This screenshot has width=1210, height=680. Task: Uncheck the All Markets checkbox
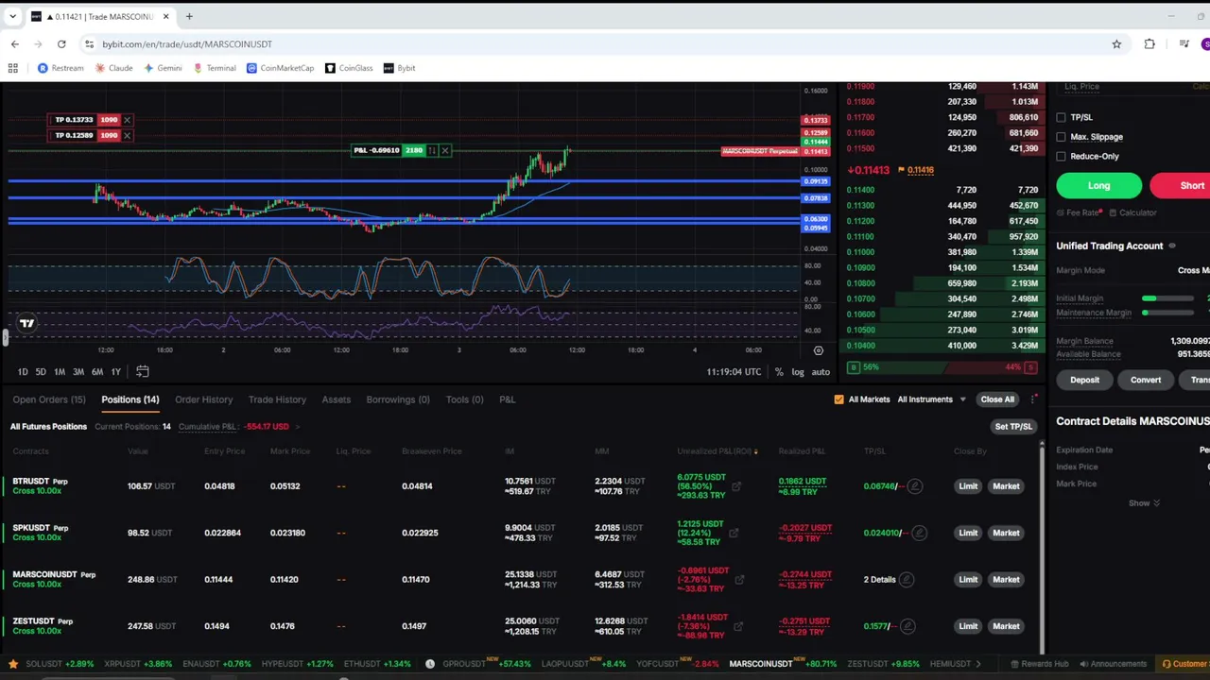coord(838,399)
